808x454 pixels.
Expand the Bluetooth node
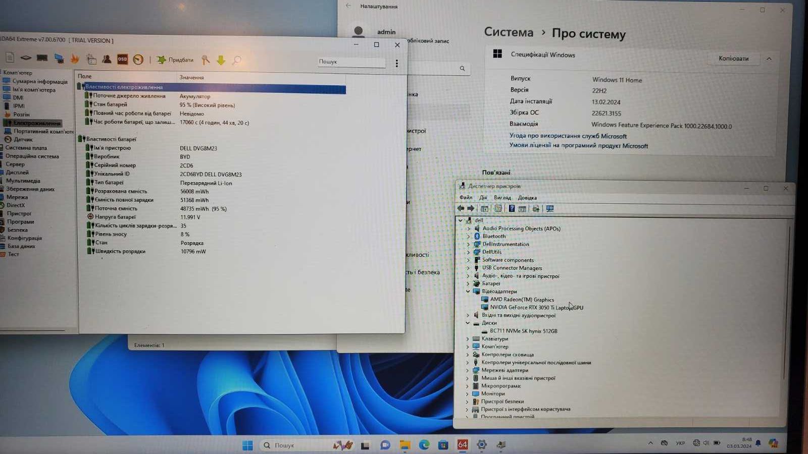coord(468,236)
